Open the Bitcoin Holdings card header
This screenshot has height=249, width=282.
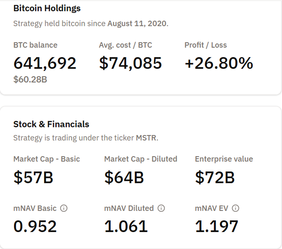47,8
